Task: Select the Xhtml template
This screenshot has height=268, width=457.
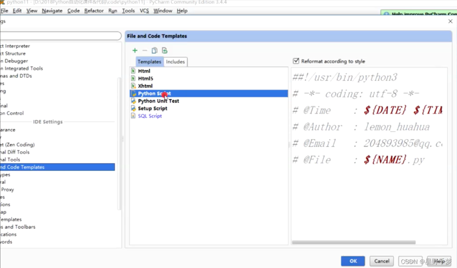Action: (x=145, y=86)
